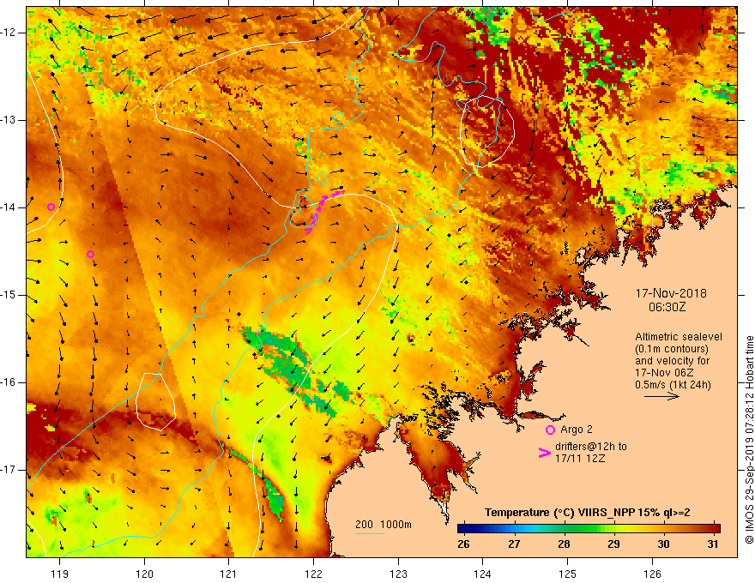Click the latitude axis label -14
755x583 pixels.
9,207
